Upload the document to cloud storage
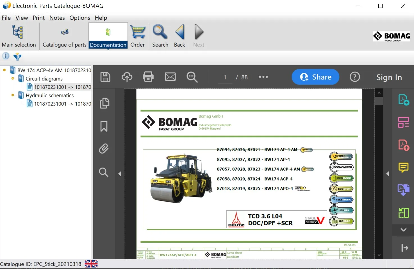414x269 pixels. 127,77
